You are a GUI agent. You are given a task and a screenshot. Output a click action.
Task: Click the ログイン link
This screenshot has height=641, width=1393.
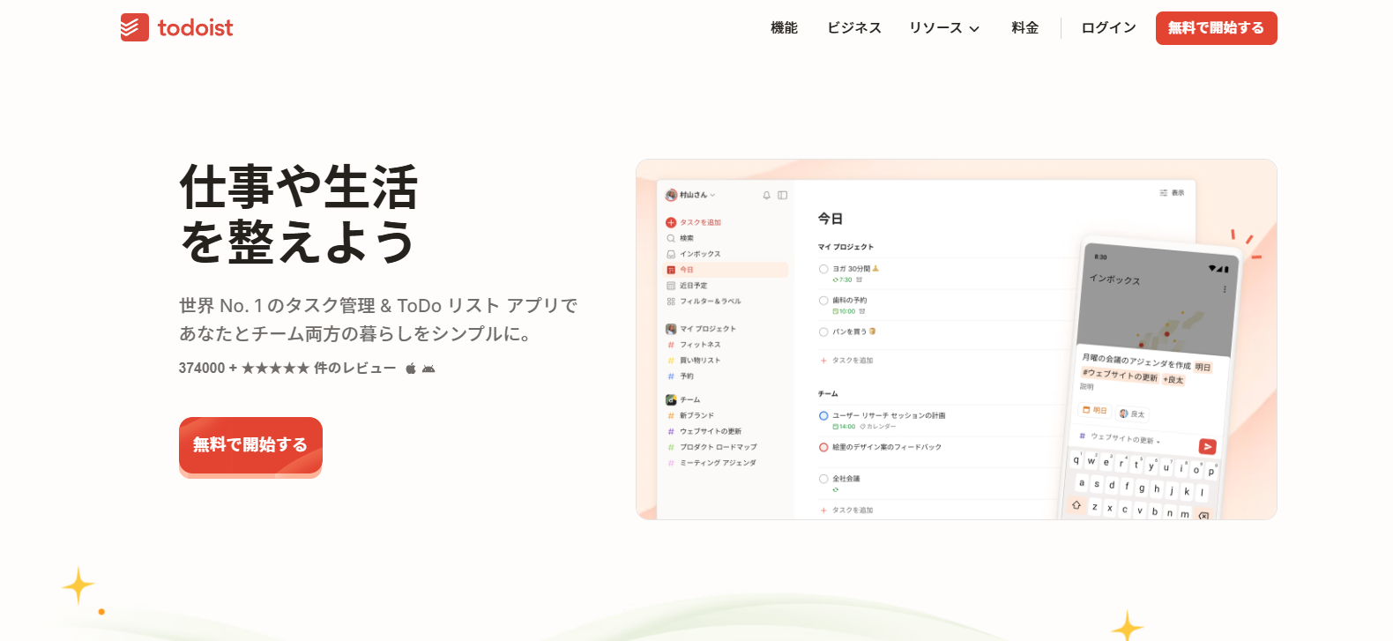(x=1108, y=28)
